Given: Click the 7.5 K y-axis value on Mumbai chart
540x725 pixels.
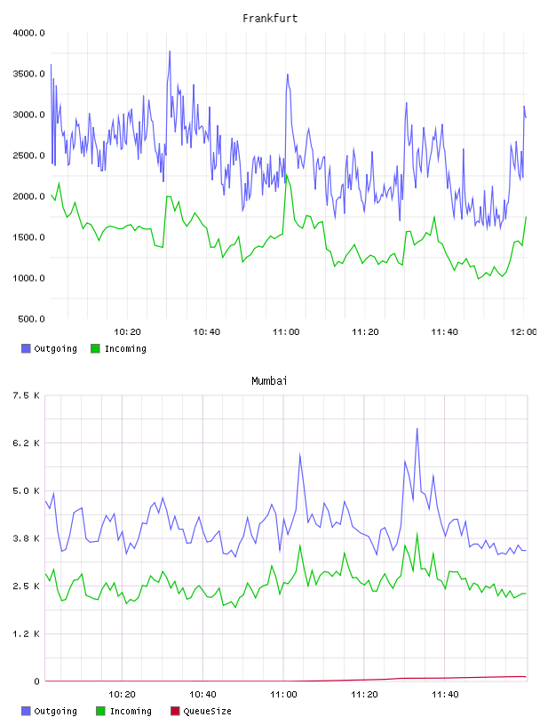Looking at the screenshot, I should point(26,395).
